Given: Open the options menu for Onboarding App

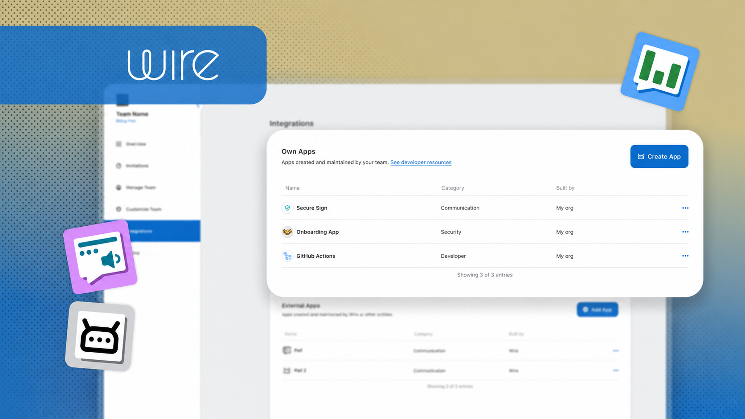Looking at the screenshot, I should pos(685,232).
